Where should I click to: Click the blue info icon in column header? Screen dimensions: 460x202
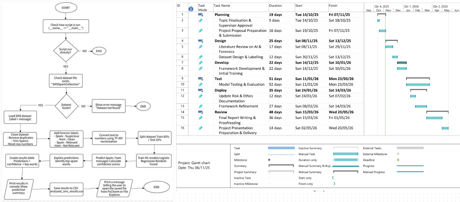191,9
